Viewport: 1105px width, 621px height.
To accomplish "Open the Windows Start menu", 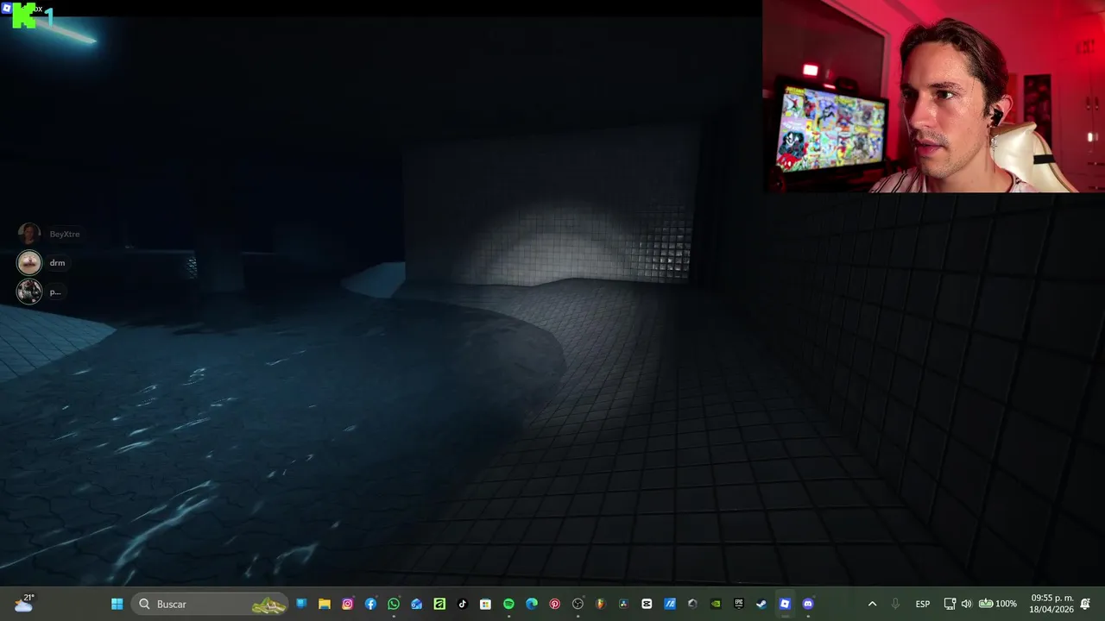I will 117,604.
